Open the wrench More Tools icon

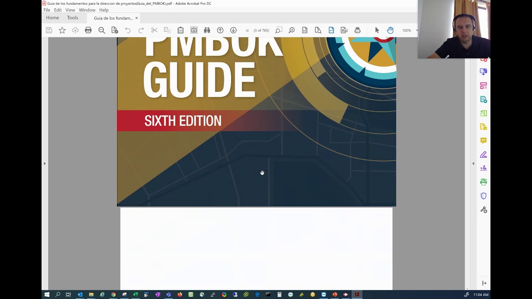click(x=483, y=210)
